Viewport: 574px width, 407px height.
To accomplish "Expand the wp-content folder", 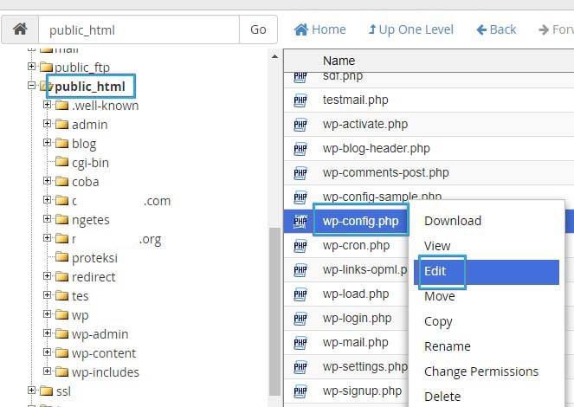I will click(x=47, y=352).
